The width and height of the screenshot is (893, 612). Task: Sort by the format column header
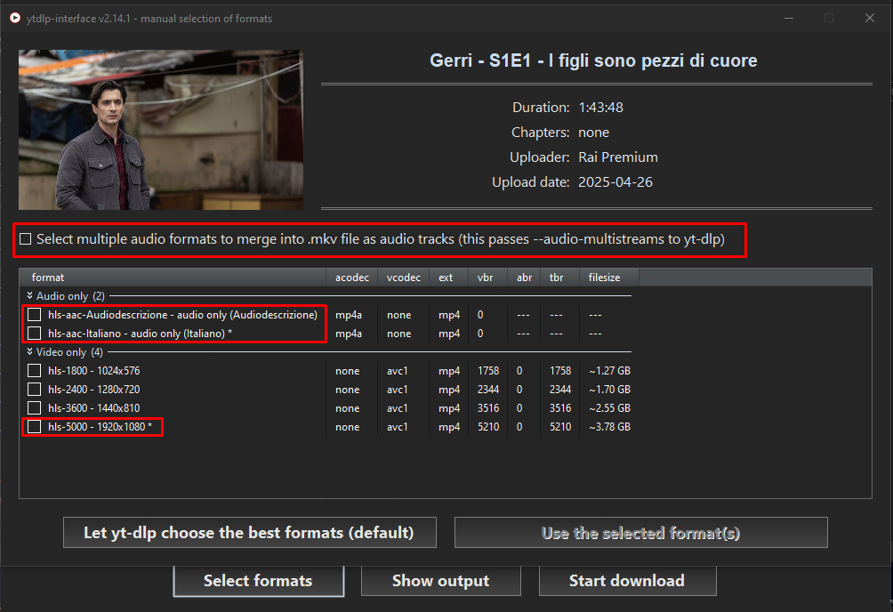coord(173,278)
